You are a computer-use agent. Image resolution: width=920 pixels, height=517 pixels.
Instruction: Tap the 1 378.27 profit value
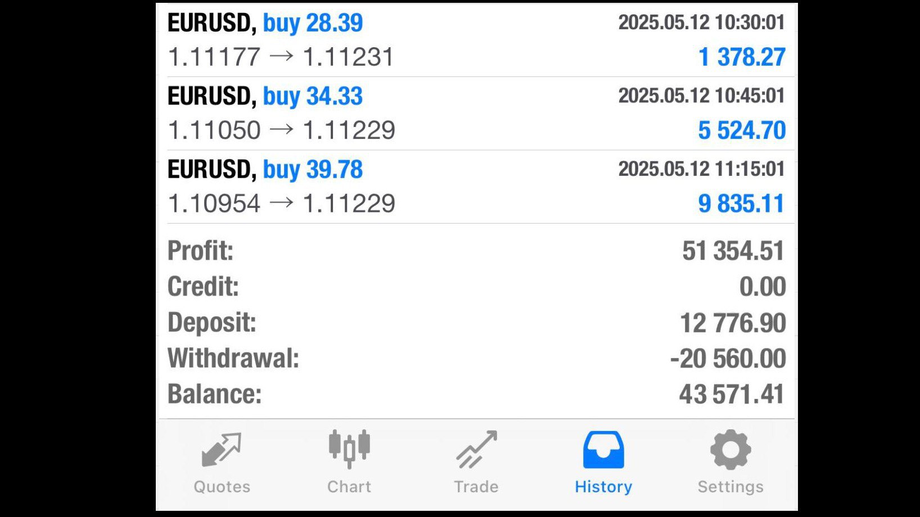point(742,57)
